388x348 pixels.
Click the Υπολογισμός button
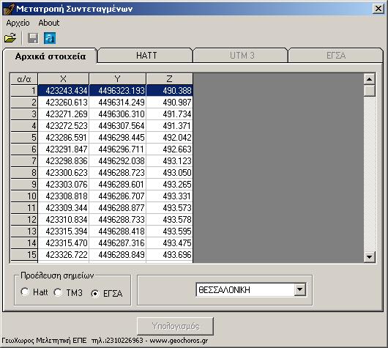coord(175,326)
